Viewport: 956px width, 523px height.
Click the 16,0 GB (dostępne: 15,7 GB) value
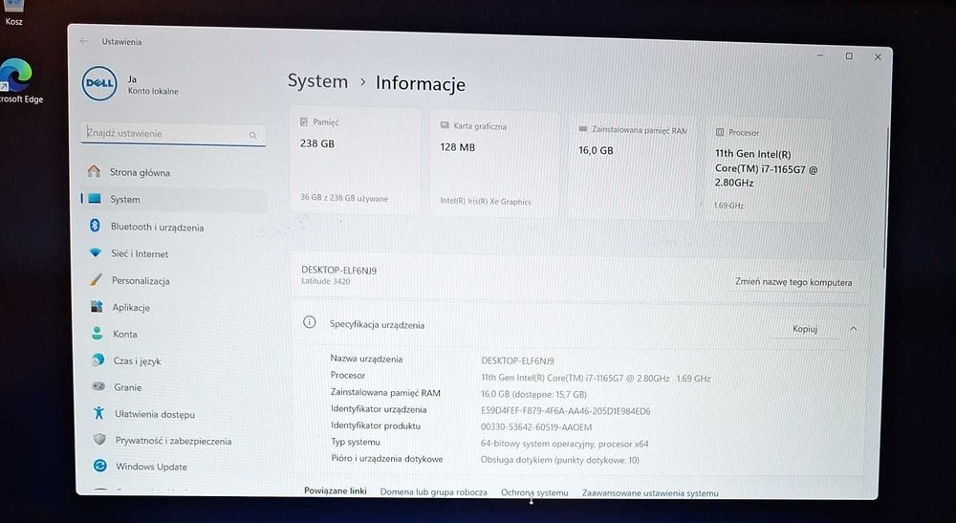point(534,394)
